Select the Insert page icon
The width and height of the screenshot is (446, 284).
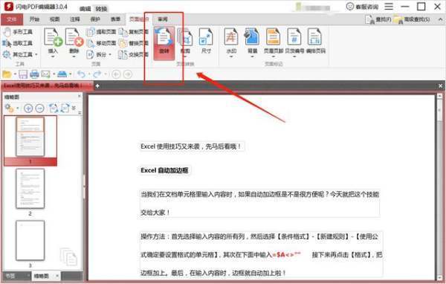click(x=53, y=38)
